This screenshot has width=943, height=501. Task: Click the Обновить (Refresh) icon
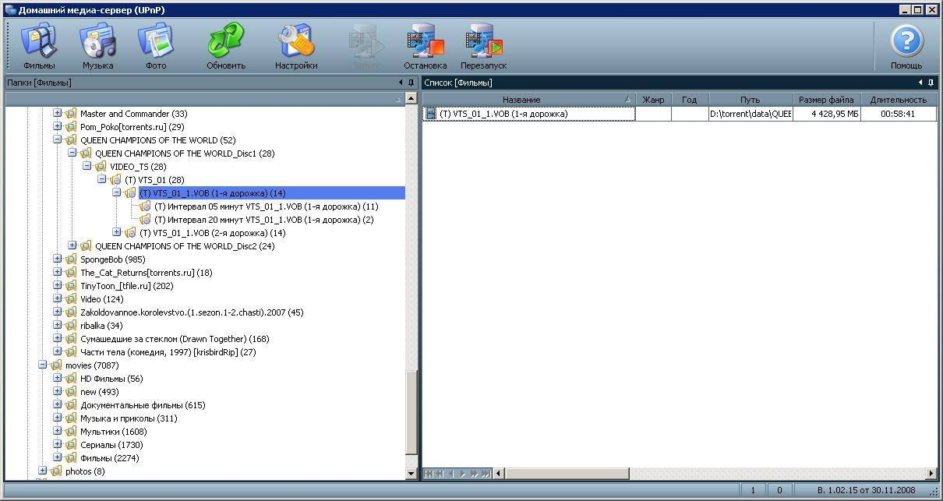click(x=226, y=46)
